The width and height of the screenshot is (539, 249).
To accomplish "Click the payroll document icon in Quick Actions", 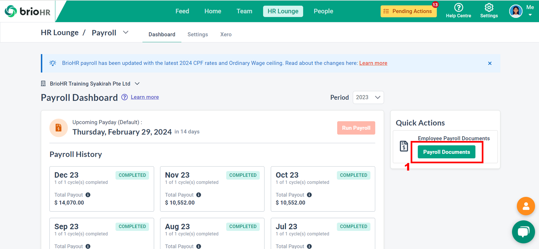I will [x=404, y=146].
